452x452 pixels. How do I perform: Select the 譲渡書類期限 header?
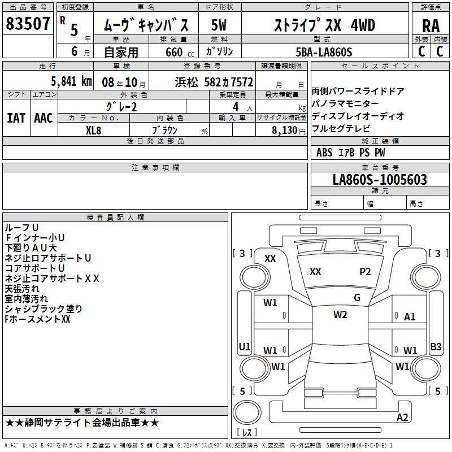point(281,66)
